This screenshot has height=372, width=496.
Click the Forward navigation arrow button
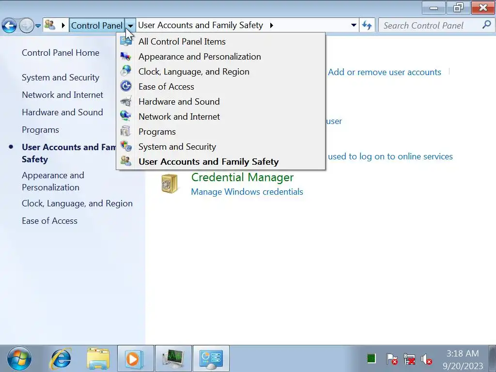26,26
